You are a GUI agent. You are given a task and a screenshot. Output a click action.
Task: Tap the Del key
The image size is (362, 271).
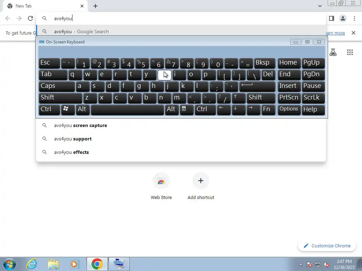[268, 75]
